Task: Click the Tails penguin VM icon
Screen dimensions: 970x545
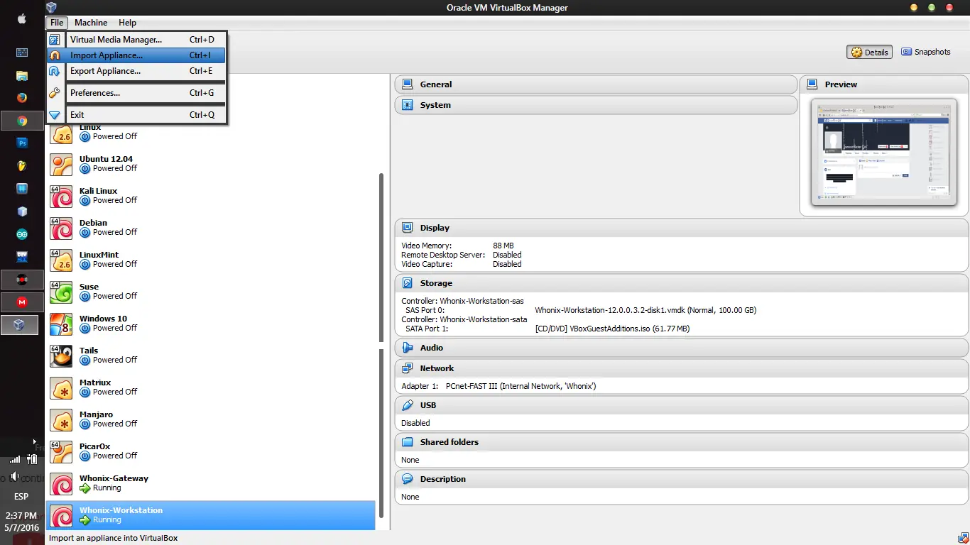Action: click(61, 356)
